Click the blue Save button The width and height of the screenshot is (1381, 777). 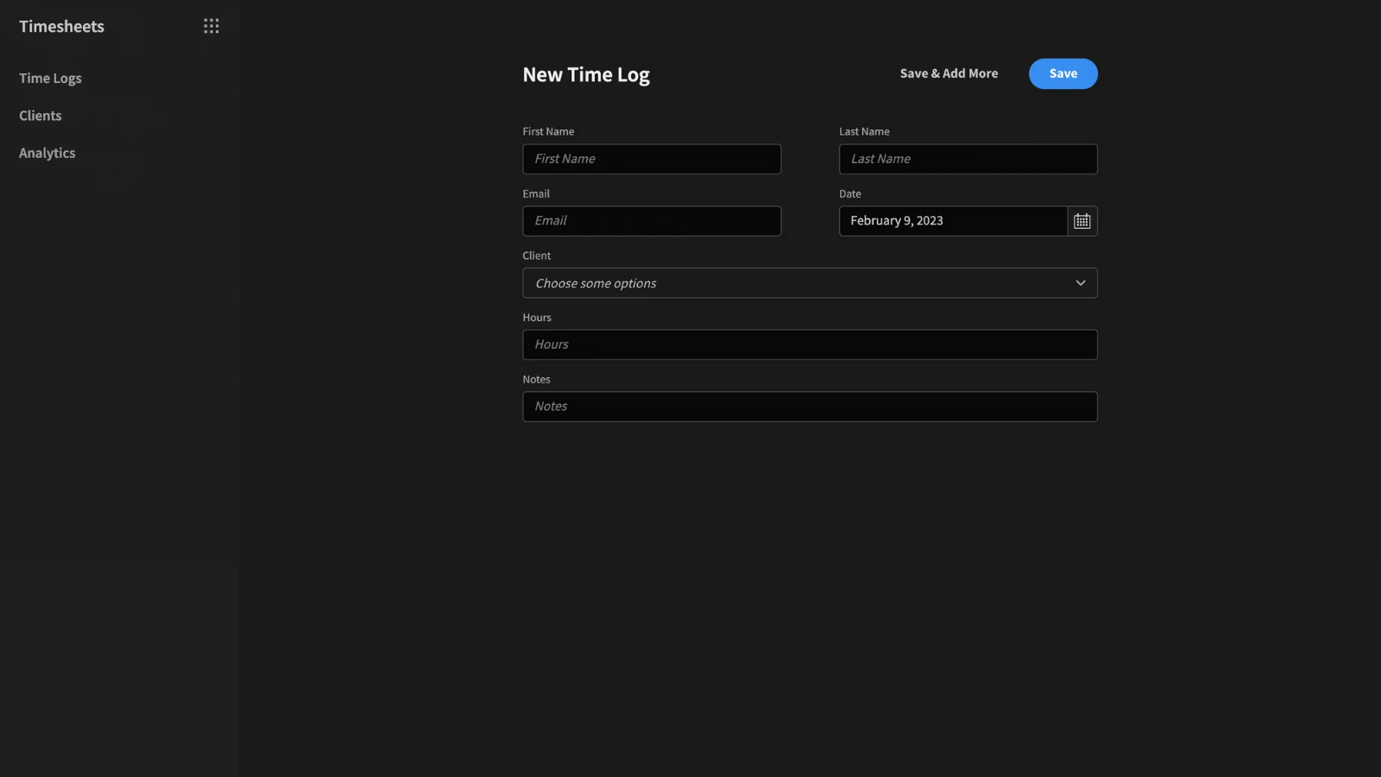[x=1063, y=73]
